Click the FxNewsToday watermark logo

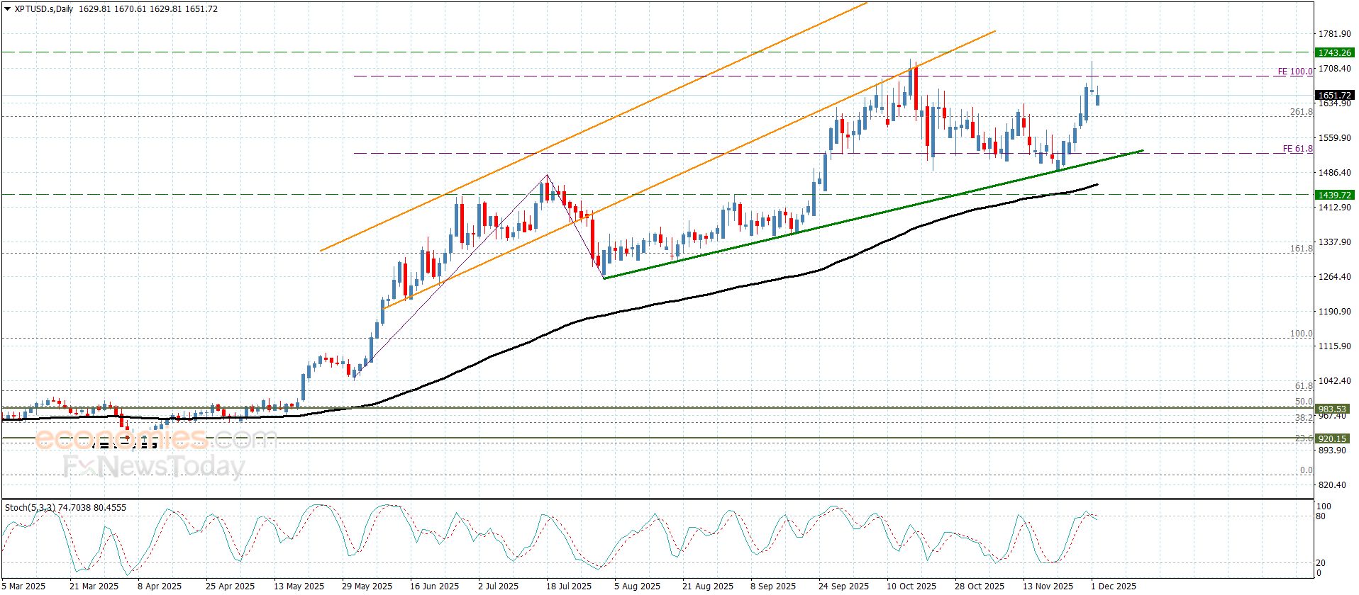(154, 466)
